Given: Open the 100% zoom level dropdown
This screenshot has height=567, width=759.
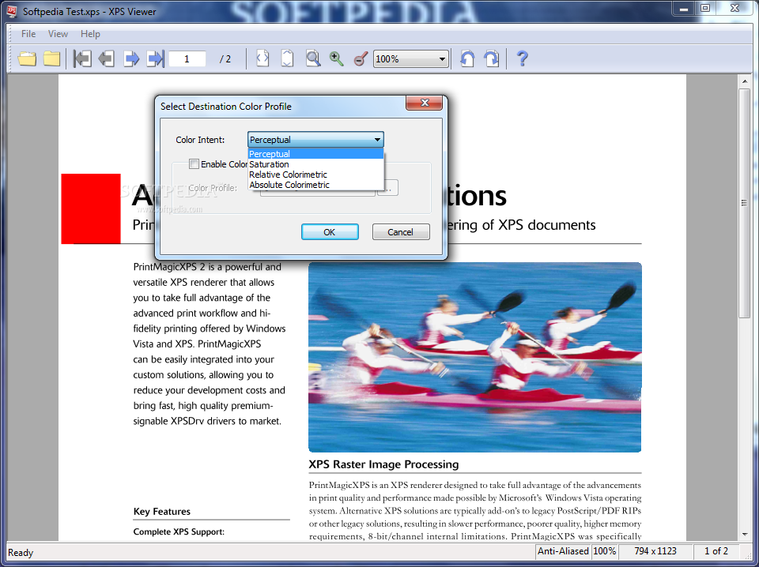Looking at the screenshot, I should (410, 59).
